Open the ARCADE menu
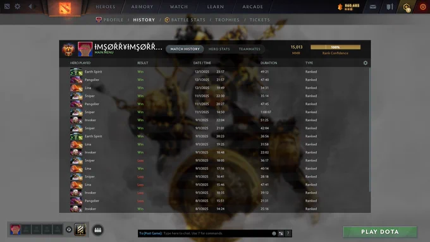The width and height of the screenshot is (430, 242). click(x=252, y=6)
